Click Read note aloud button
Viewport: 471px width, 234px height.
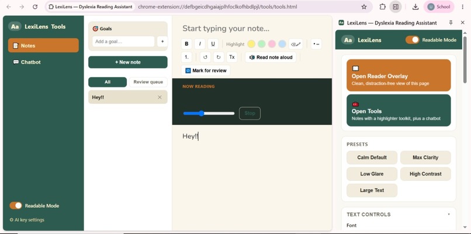tap(271, 57)
